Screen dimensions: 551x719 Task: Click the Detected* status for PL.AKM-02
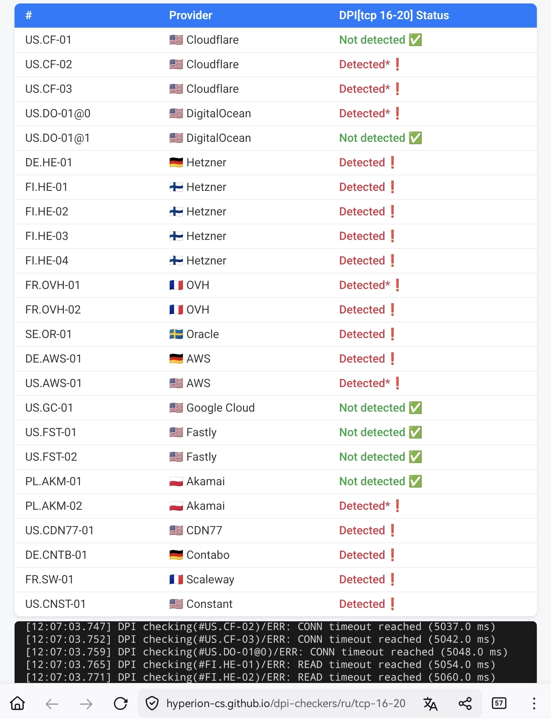[x=364, y=506]
